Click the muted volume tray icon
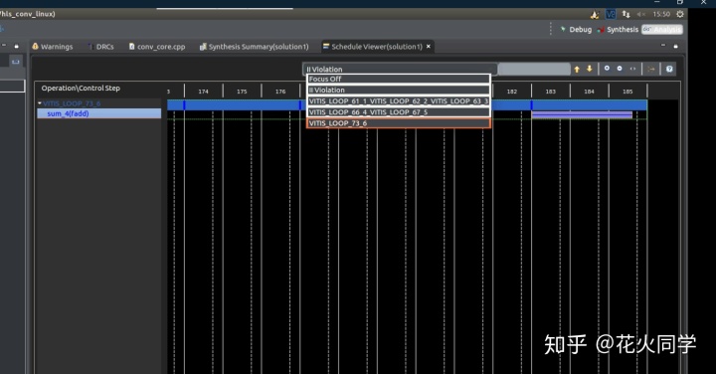The width and height of the screenshot is (716, 374). tap(641, 14)
